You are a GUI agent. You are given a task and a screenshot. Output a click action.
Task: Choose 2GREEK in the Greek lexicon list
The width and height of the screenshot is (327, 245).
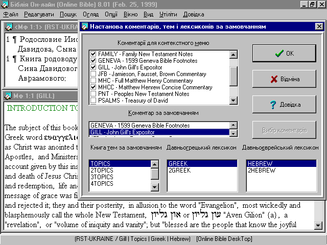pyautogui.click(x=179, y=170)
